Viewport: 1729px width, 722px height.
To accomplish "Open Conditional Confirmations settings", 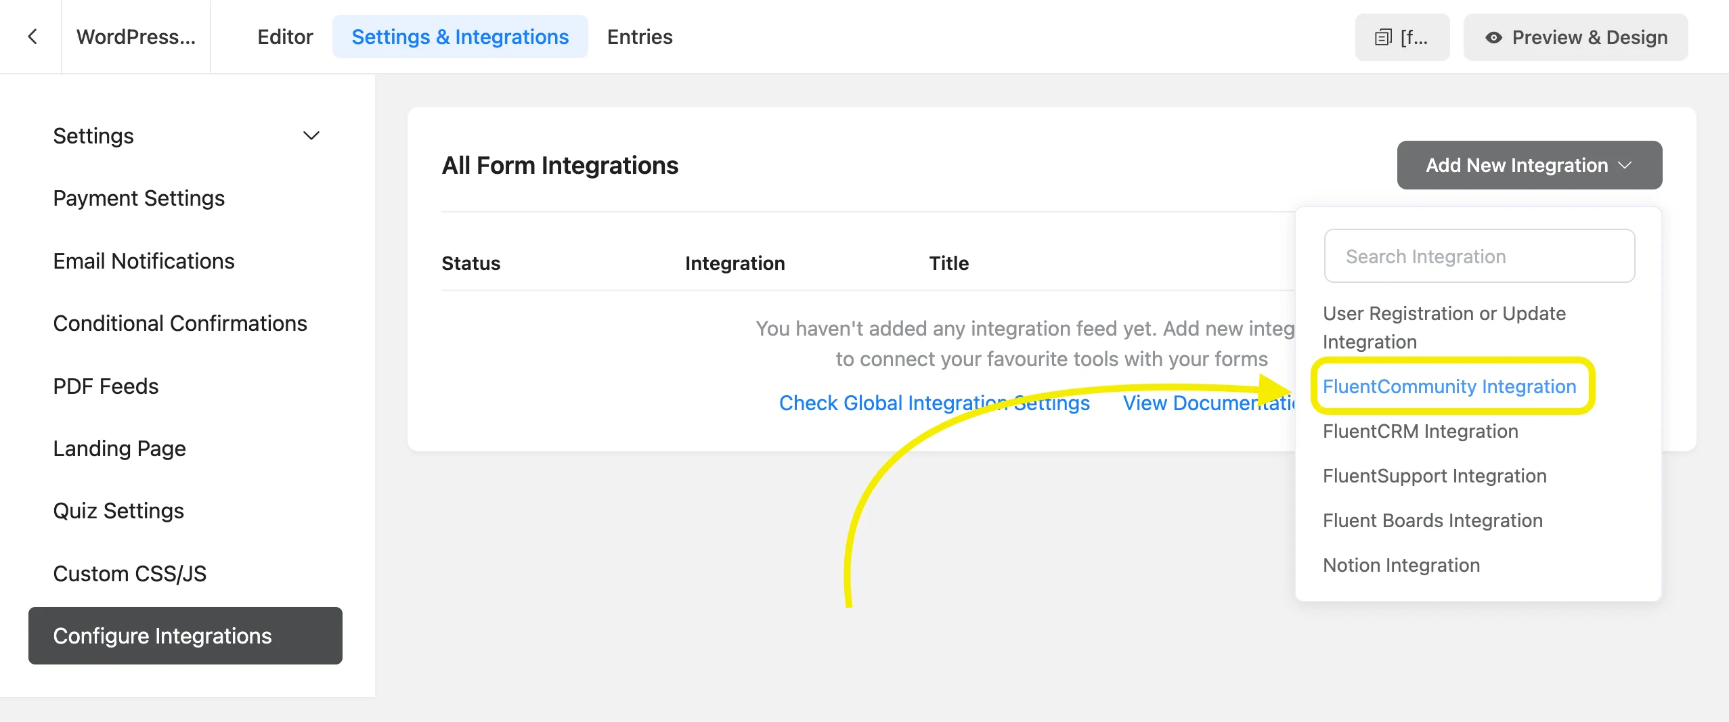I will (180, 323).
